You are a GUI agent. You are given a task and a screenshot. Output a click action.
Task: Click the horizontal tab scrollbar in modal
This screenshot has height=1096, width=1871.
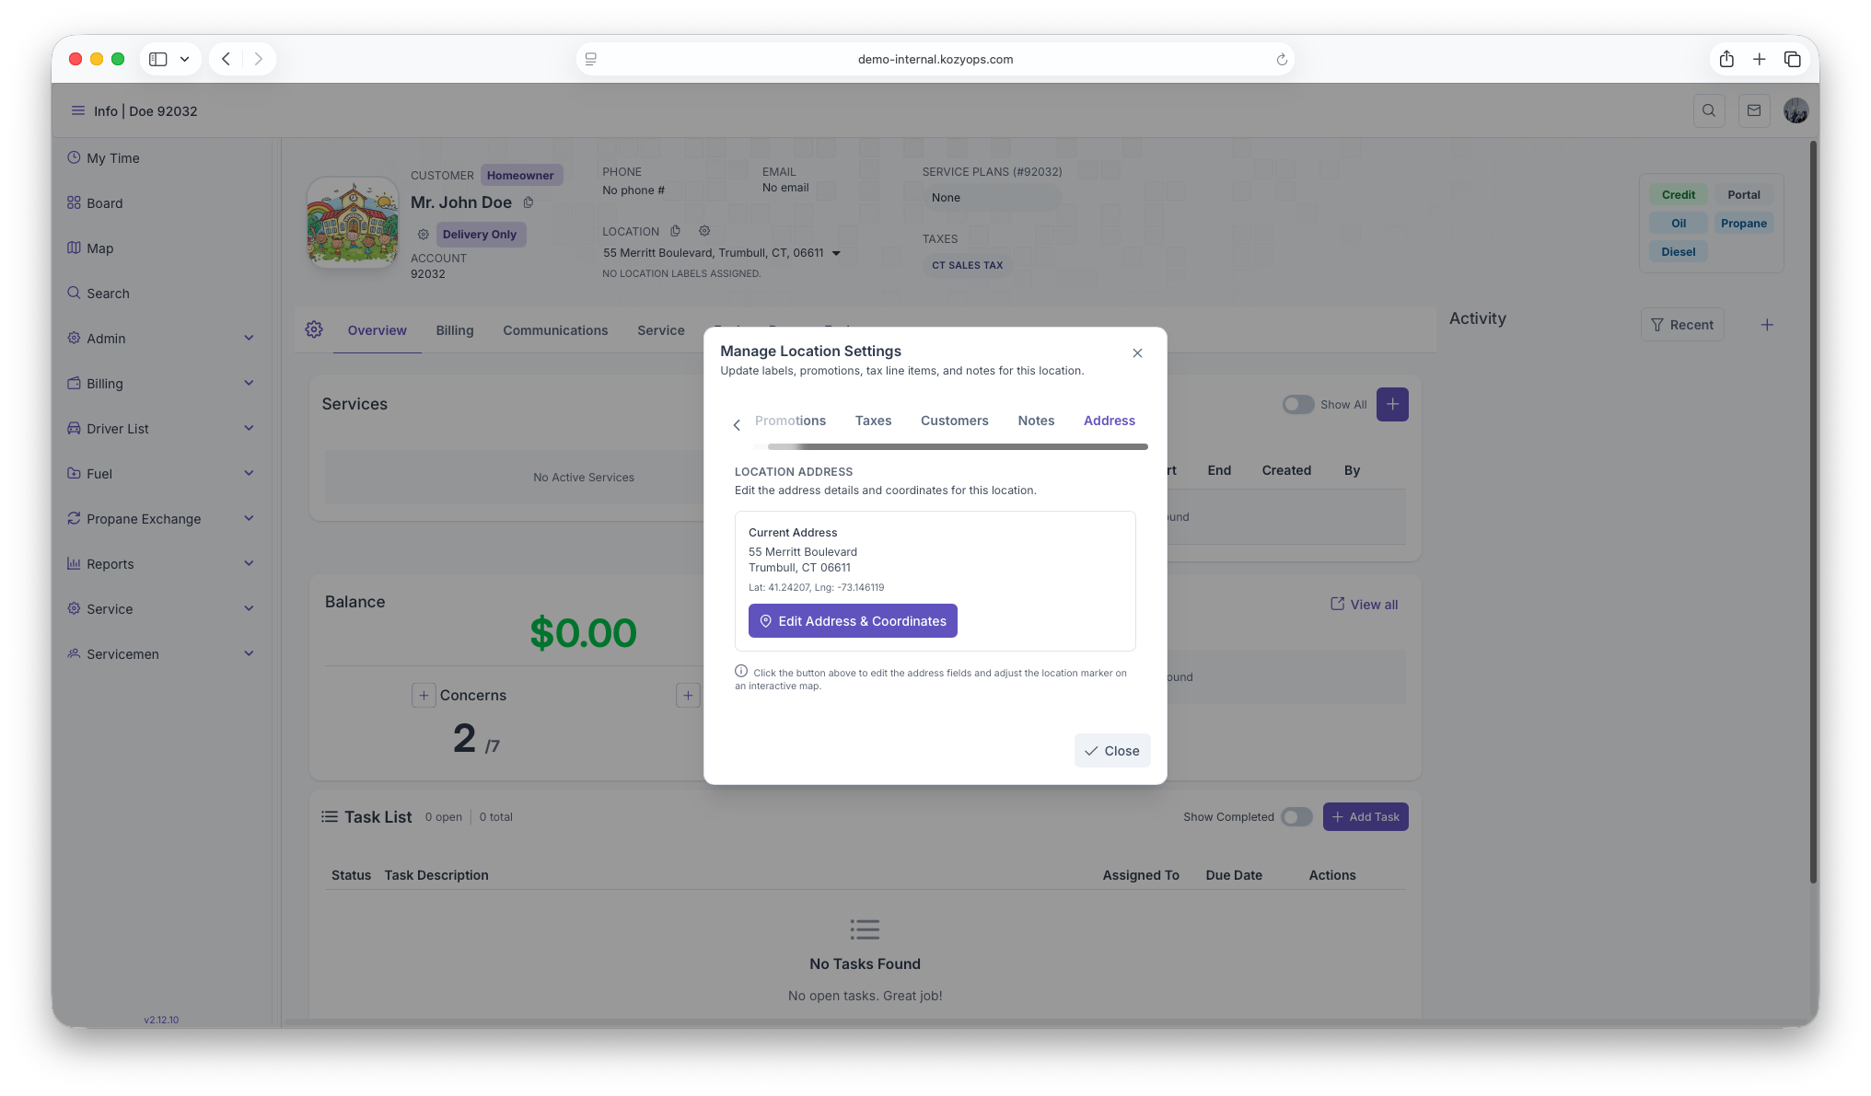[958, 447]
